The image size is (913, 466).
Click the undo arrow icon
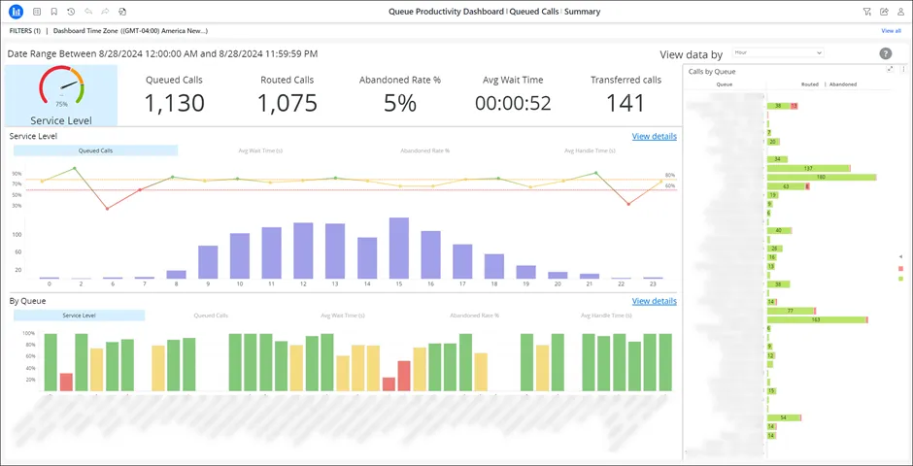(88, 11)
